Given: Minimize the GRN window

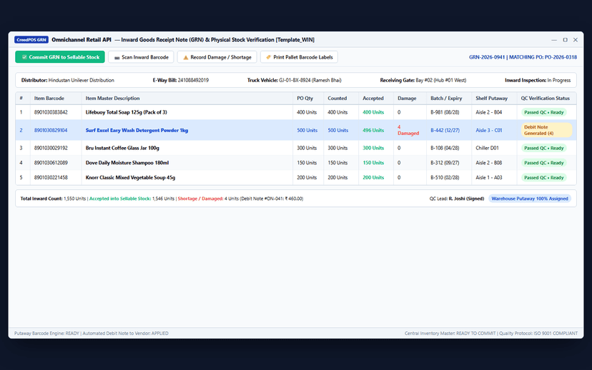Looking at the screenshot, I should 554,39.
